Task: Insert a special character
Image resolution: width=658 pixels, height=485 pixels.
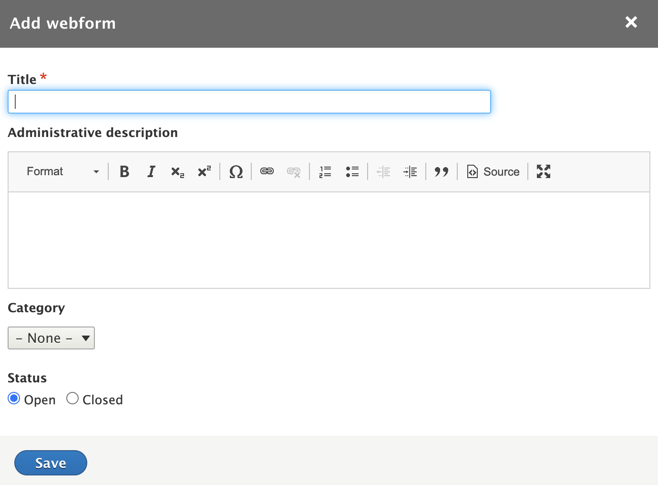Action: click(236, 171)
